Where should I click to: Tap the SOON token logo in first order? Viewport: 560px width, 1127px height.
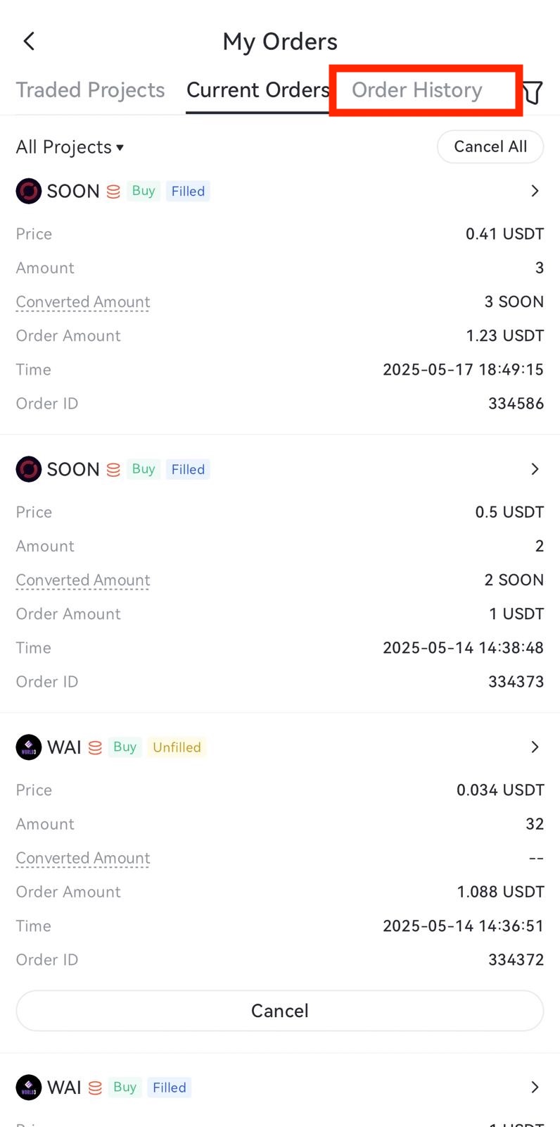(x=29, y=191)
